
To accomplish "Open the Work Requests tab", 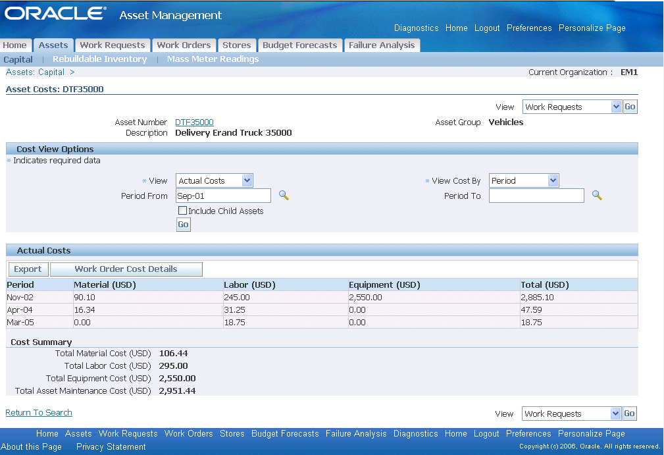I will coord(113,45).
